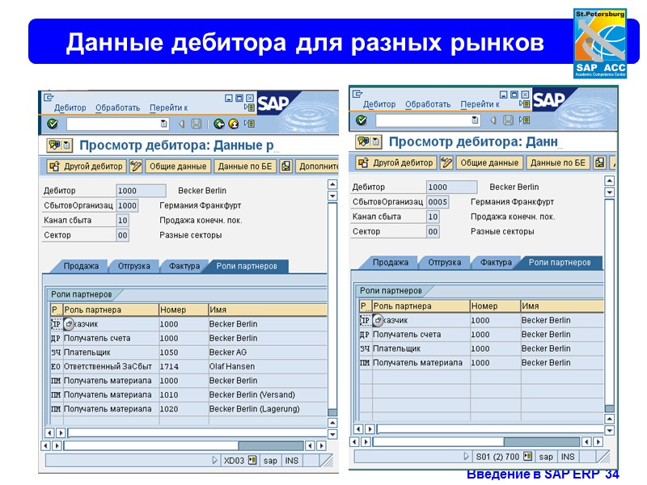
Task: Open the Перейти к menu in right window
Action: click(x=480, y=104)
